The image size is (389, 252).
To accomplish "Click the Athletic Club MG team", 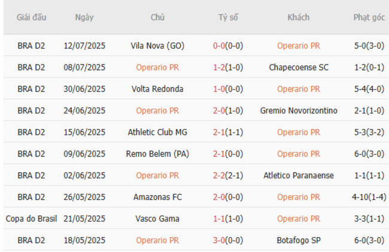I will click(x=157, y=132).
